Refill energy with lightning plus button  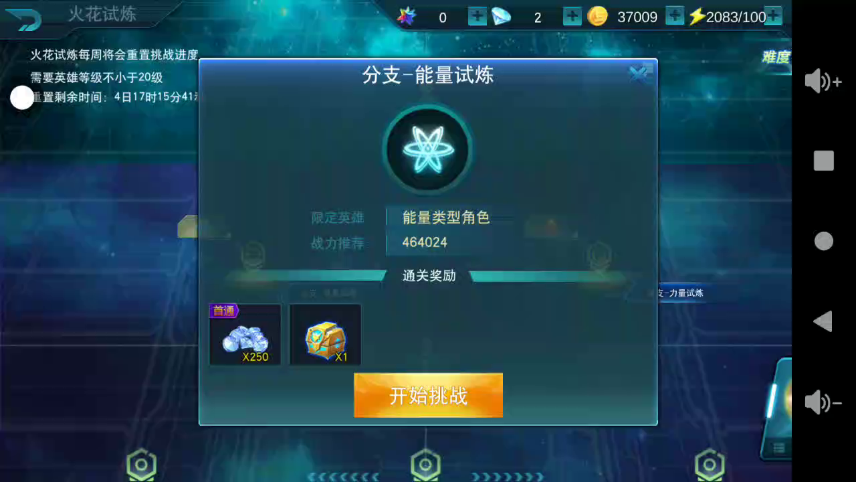click(x=773, y=16)
